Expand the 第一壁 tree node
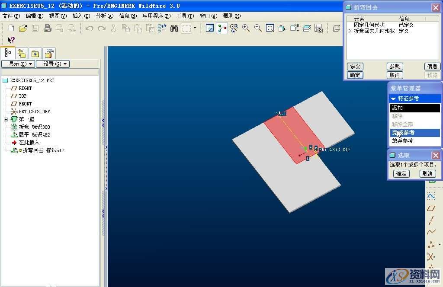The width and height of the screenshot is (443, 287). point(6,119)
